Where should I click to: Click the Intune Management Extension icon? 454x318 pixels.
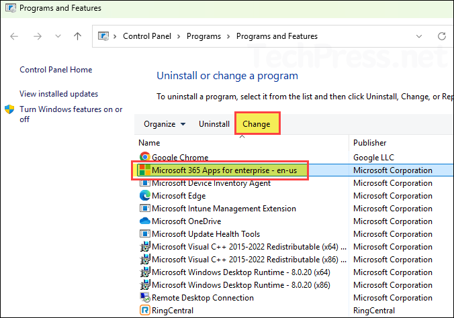pos(145,209)
